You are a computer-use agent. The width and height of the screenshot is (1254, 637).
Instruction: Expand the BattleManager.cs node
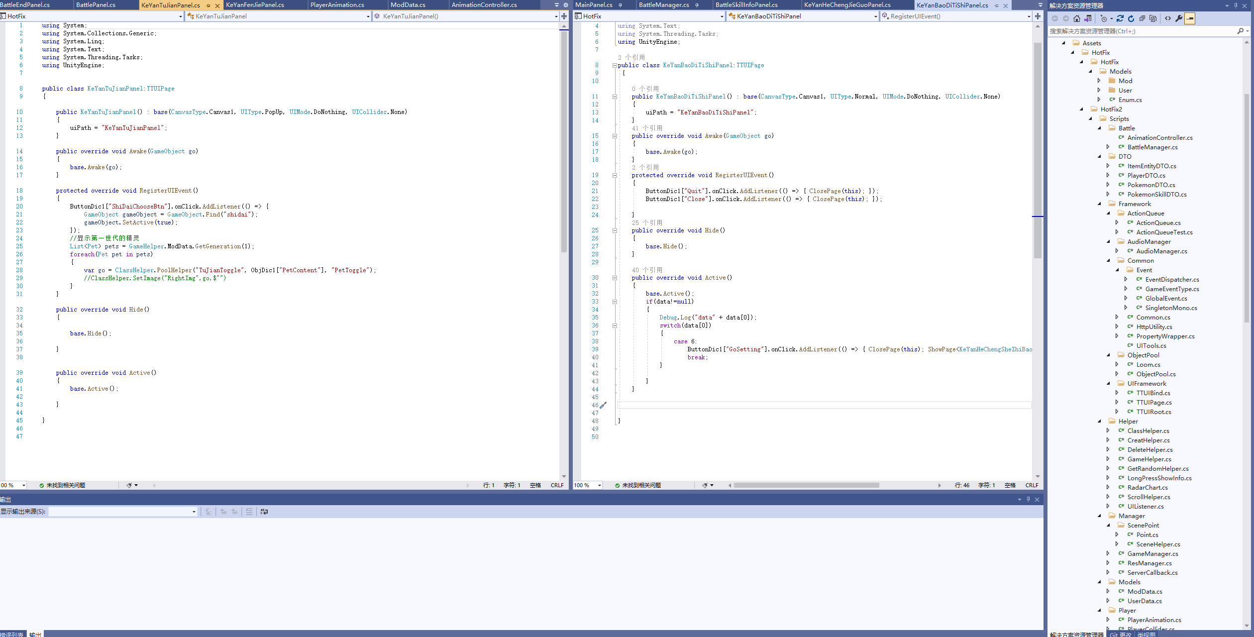click(x=1108, y=147)
